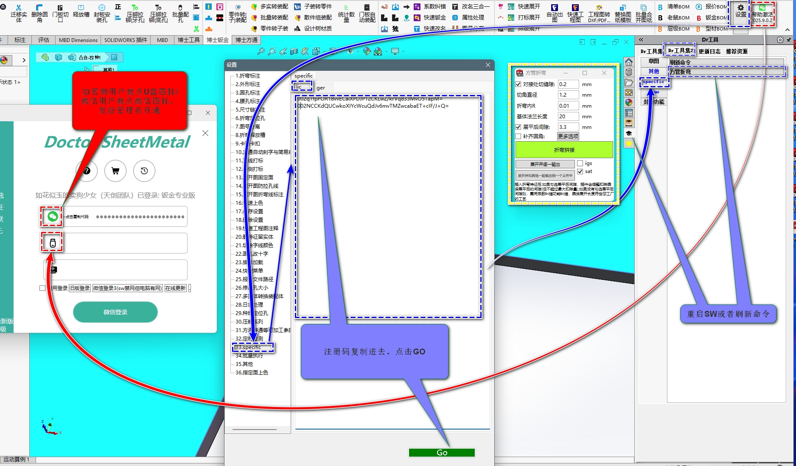This screenshot has height=466, width=796.
Task: Check the igs output option
Action: pos(580,163)
